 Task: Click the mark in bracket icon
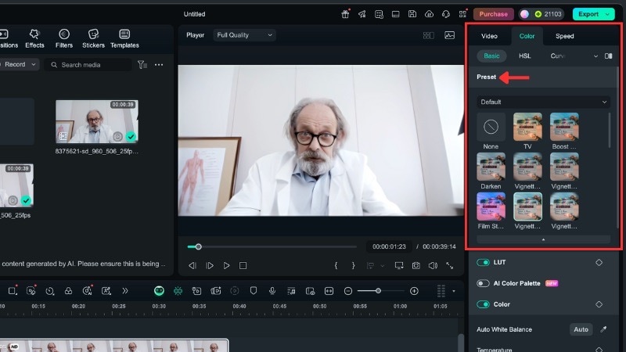pos(336,265)
